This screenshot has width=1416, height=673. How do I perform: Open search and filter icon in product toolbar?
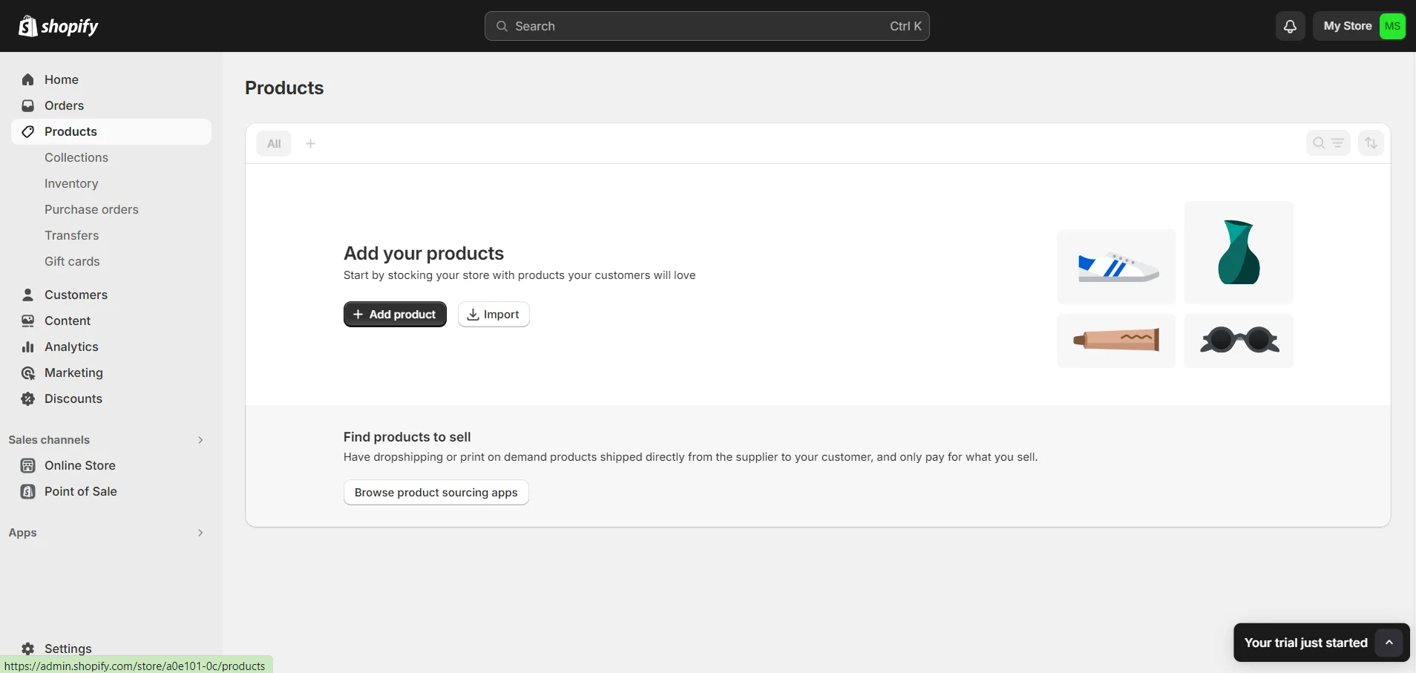tap(1330, 142)
